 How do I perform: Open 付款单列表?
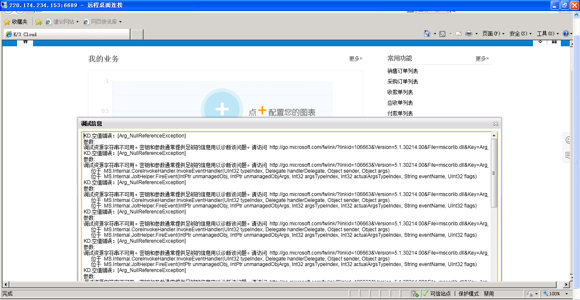400,113
